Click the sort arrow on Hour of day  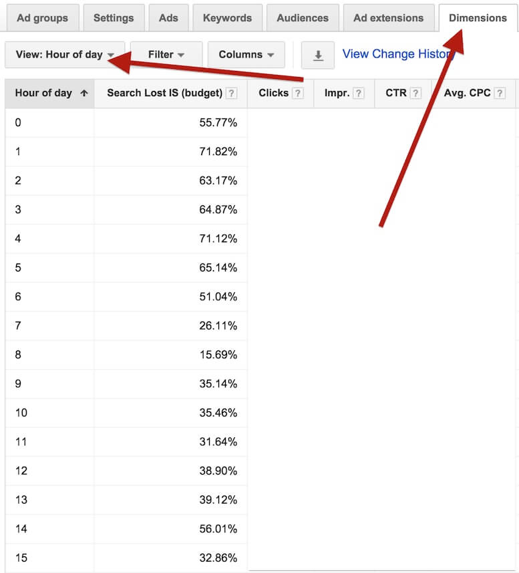tap(83, 94)
